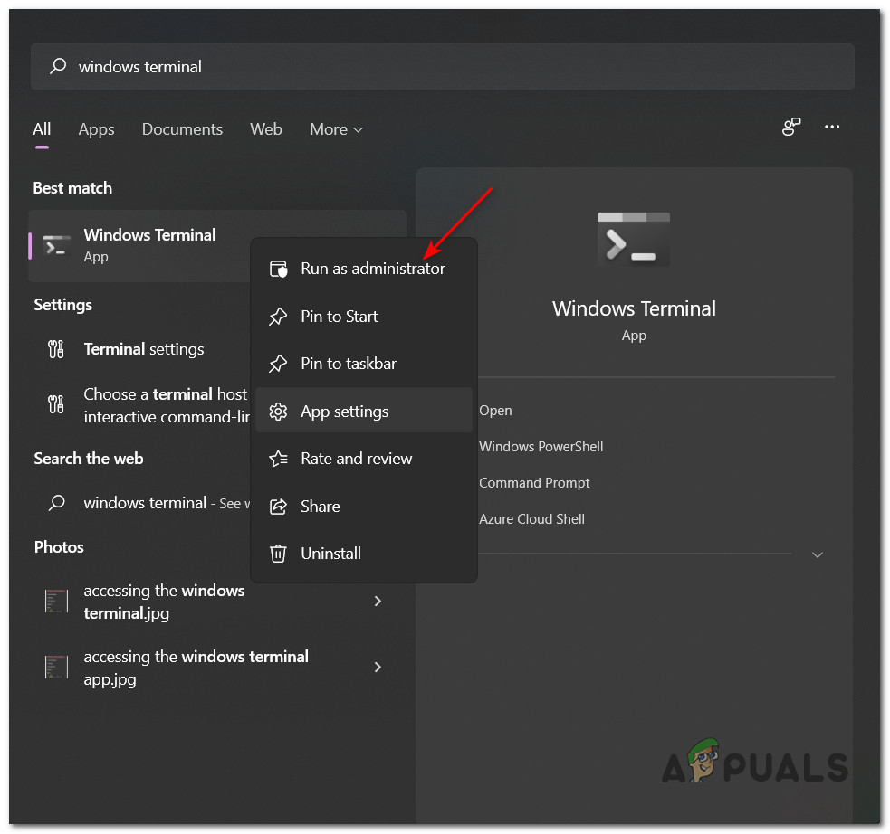Screen dimensions: 890x834
Task: Choose Share in context menu
Action: 364,506
